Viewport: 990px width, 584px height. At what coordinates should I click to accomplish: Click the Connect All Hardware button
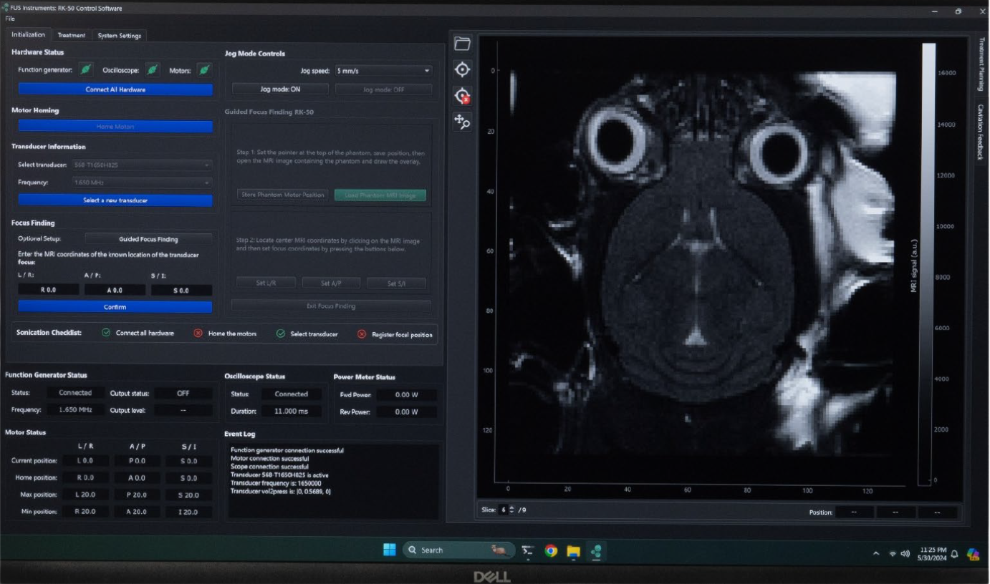pos(115,89)
